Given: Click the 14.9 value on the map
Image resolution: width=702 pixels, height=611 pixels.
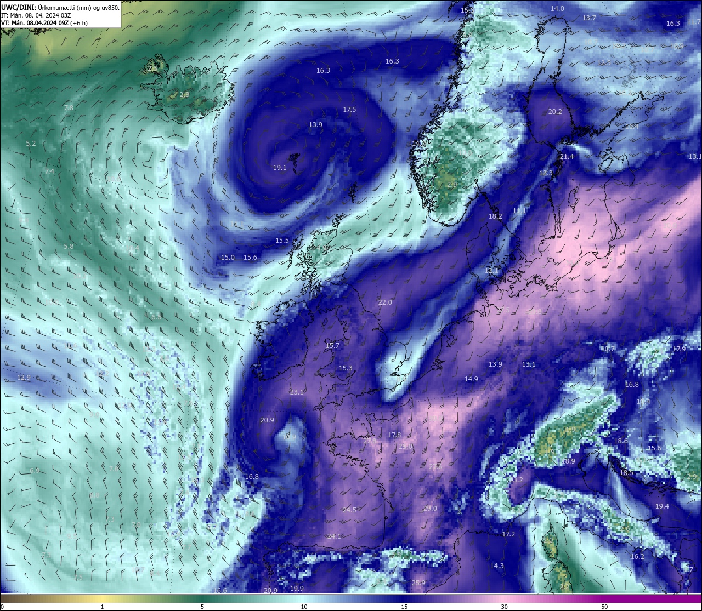Looking at the screenshot, I should 471,379.
